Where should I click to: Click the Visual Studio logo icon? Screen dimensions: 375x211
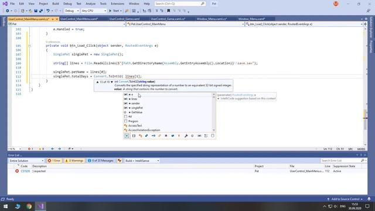pyautogui.click(x=5, y=4)
